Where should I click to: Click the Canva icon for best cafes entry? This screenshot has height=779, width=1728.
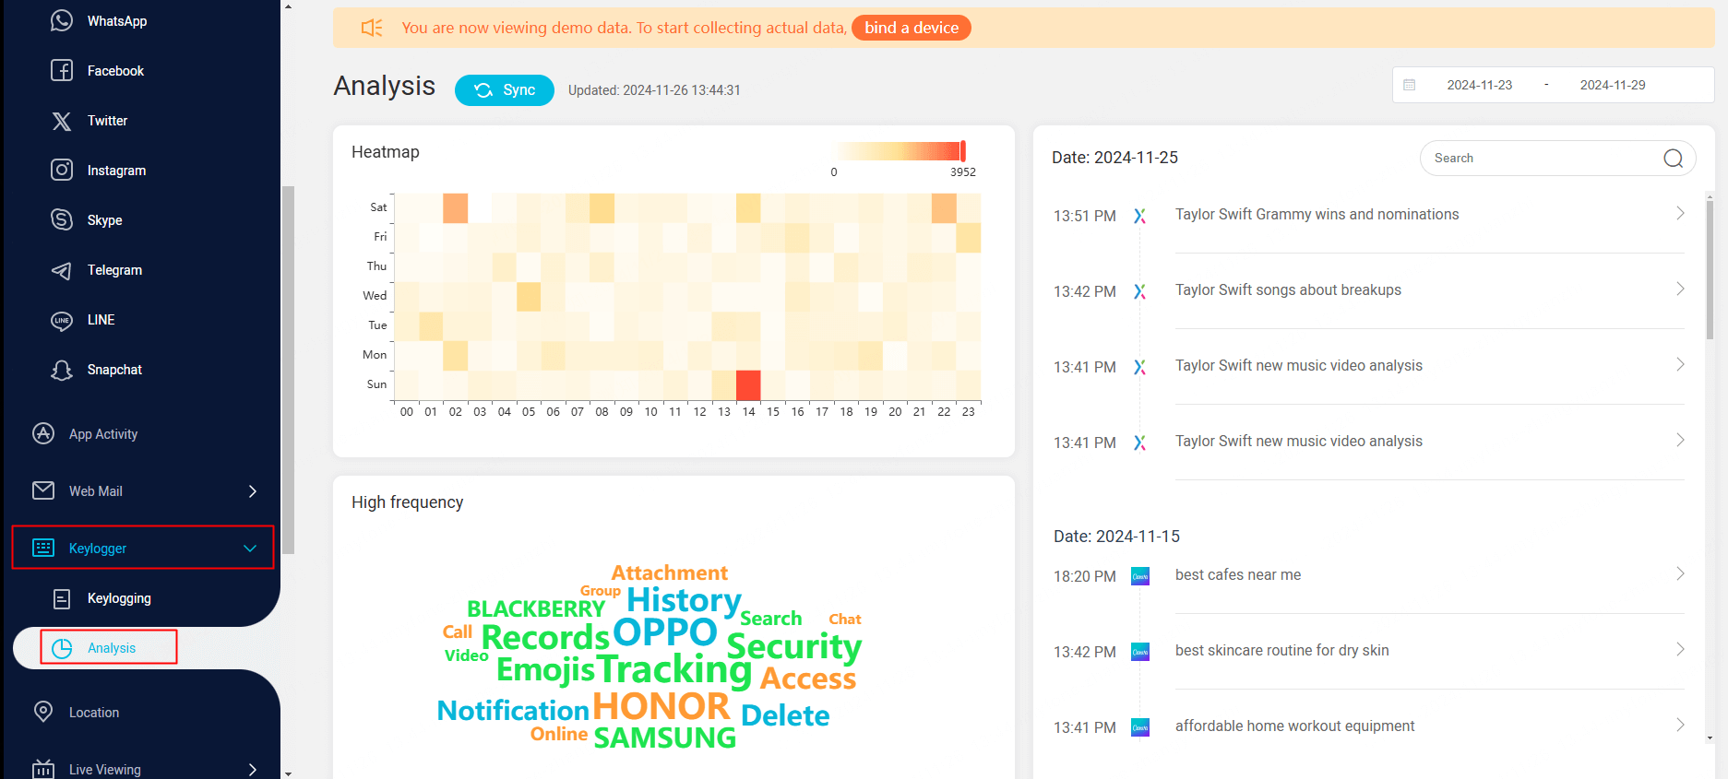click(1140, 576)
